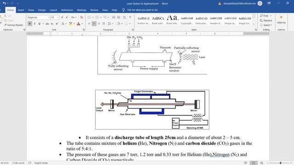Toggle Bold formatting button
The image size is (294, 165).
pyautogui.click(x=29, y=24)
